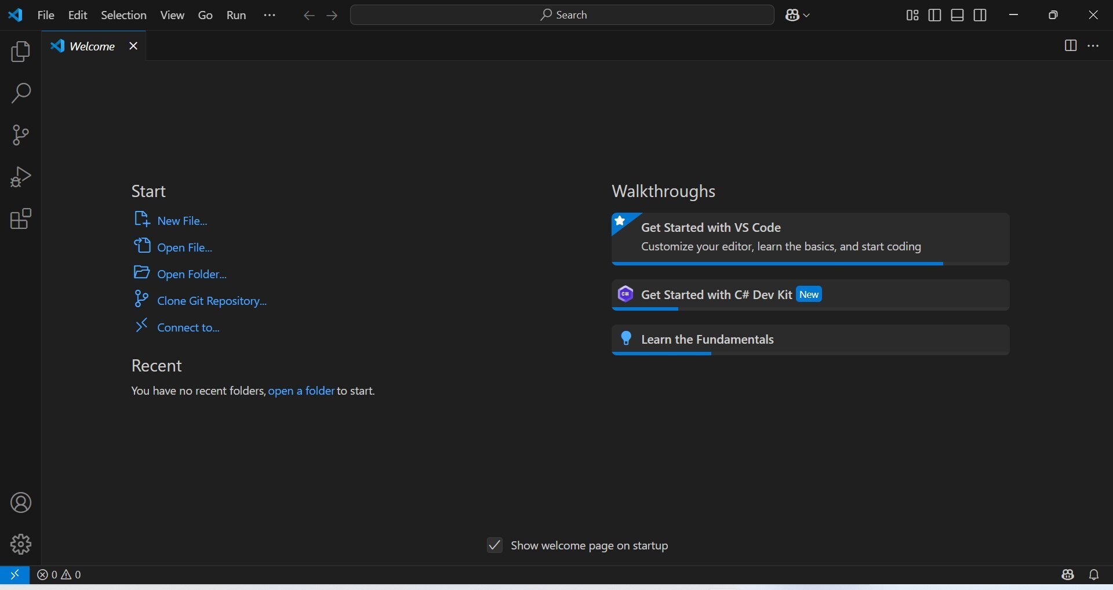Open Learn the Fundamentals walkthrough
The width and height of the screenshot is (1113, 590).
(x=810, y=340)
